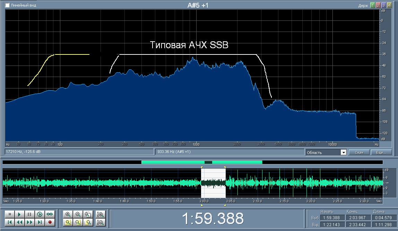398x231 pixels.
Task: Click the 2:15.0 mark on time ruler
Action: (x=284, y=201)
